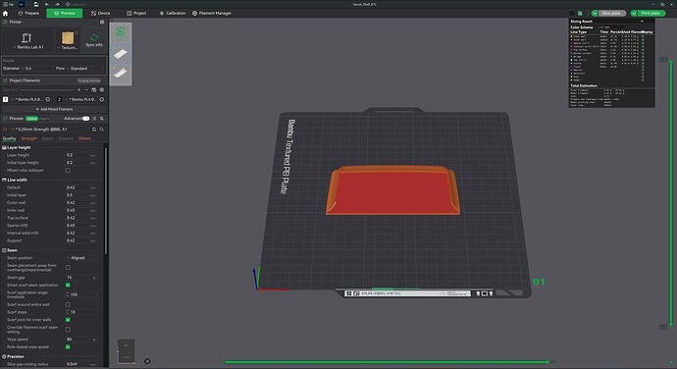Image resolution: width=677 pixels, height=369 pixels.
Task: Select Global process mode
Action: (x=31, y=119)
